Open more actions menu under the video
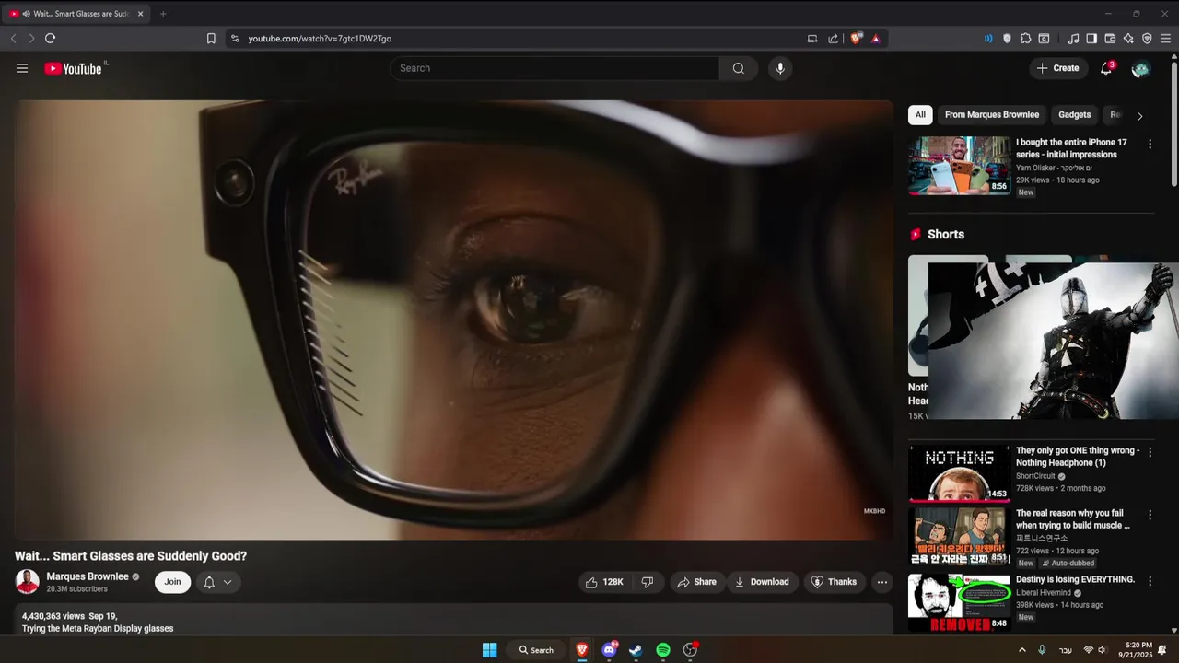 (x=881, y=582)
